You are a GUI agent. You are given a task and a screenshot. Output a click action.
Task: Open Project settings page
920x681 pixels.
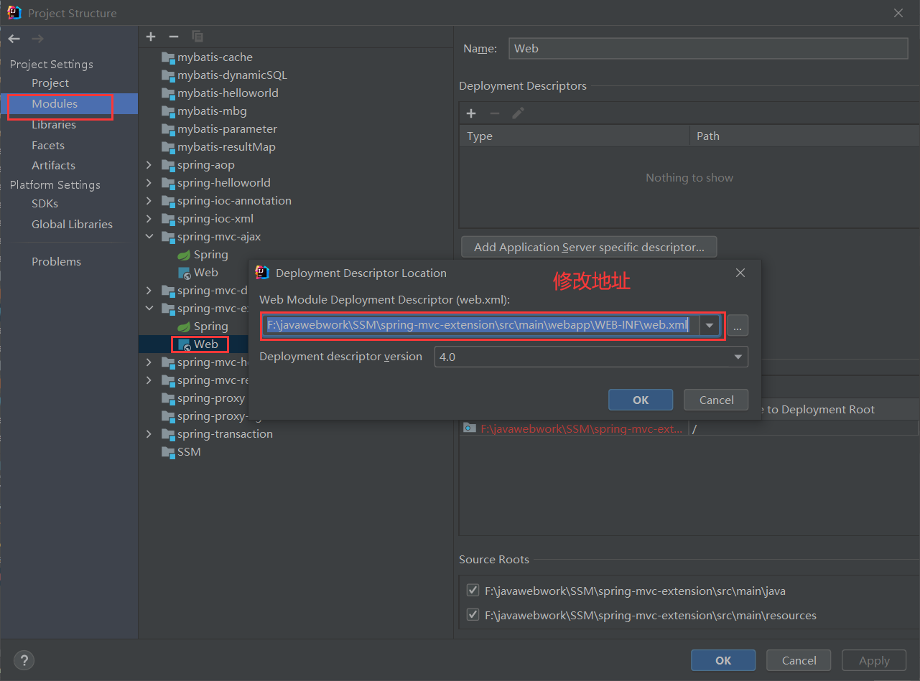(50, 83)
